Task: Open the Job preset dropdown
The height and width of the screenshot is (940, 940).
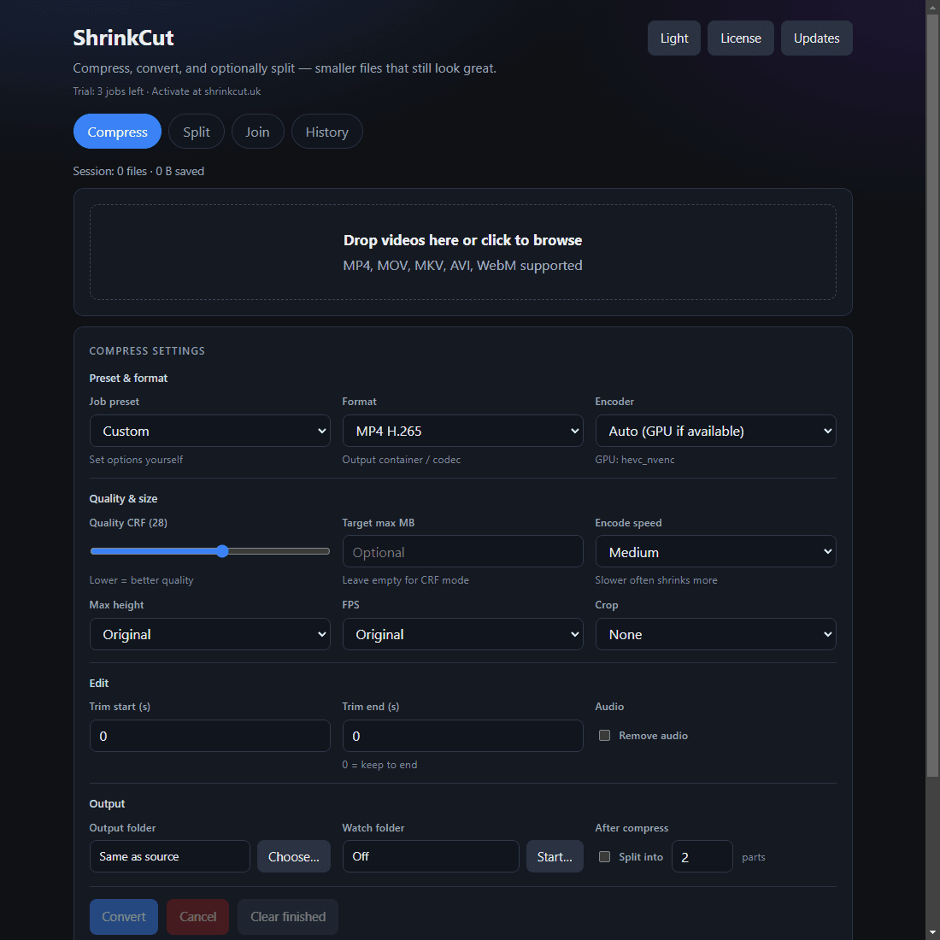Action: pyautogui.click(x=210, y=431)
